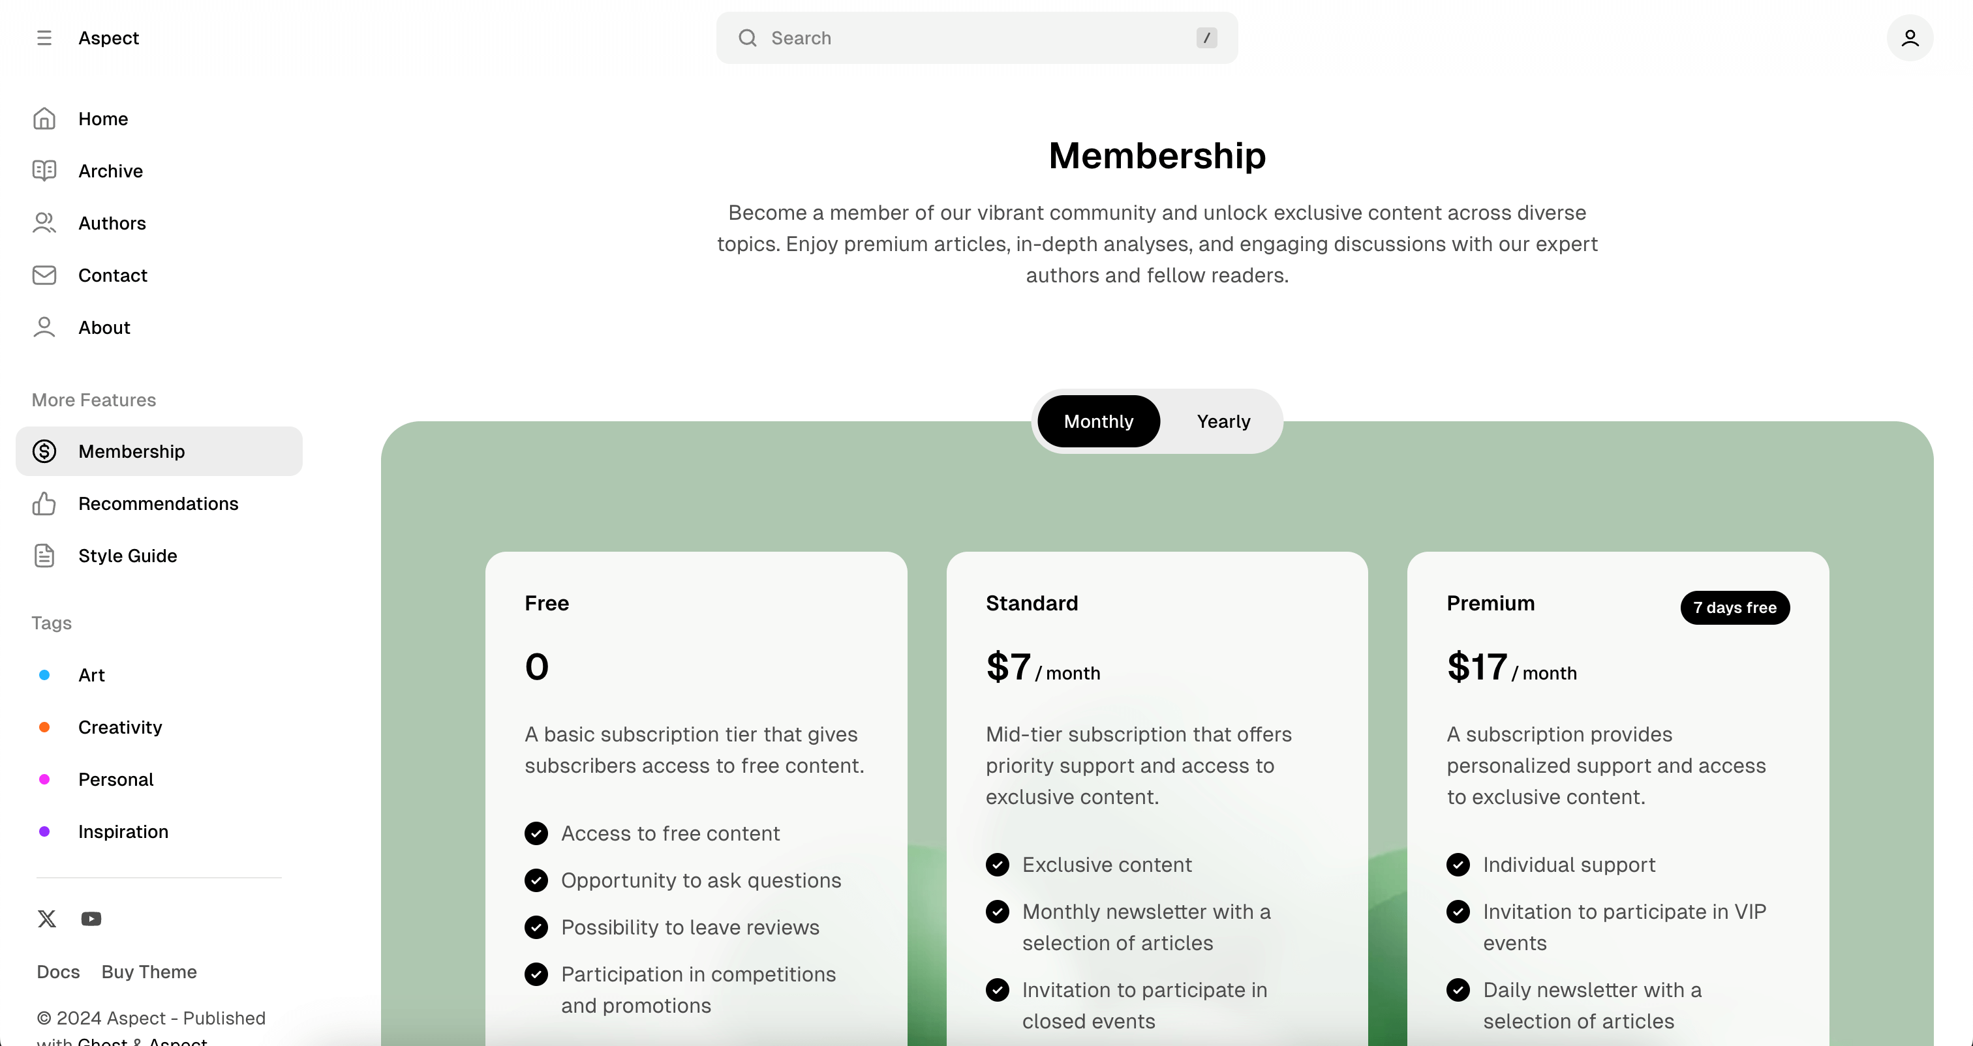Open the Membership dollar-sign icon

tap(44, 451)
